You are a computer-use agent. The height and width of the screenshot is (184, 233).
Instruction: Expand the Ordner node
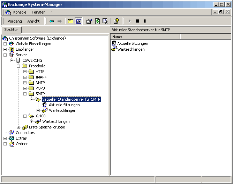[x=5, y=144]
